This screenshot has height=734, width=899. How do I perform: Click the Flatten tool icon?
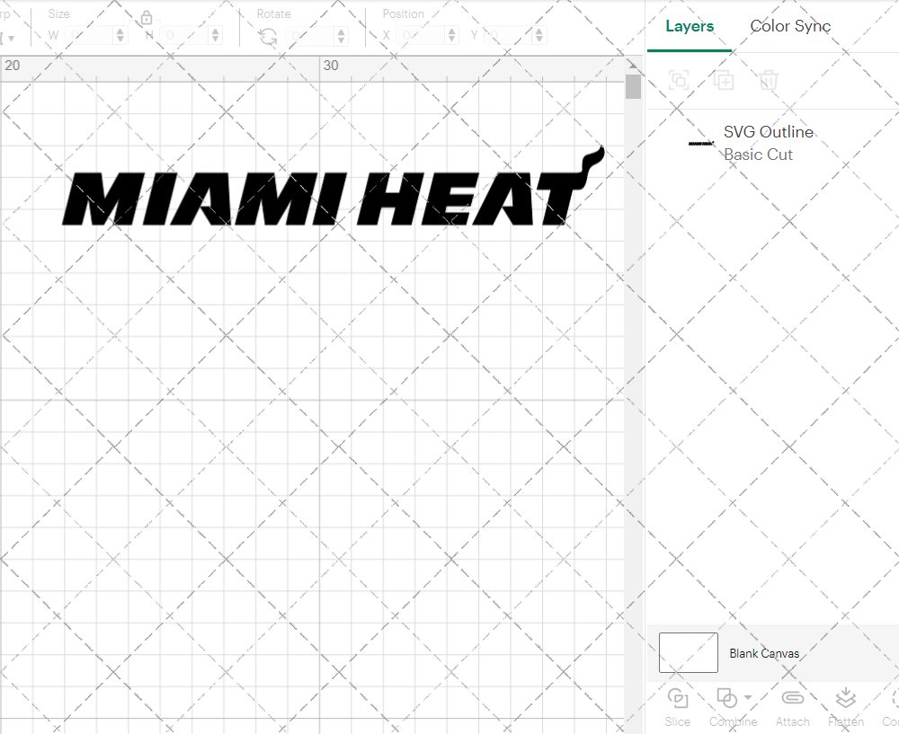coord(845,698)
